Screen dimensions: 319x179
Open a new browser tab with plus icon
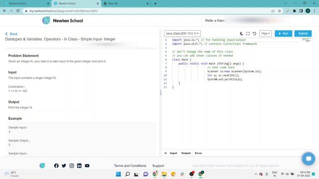[x=155, y=3]
